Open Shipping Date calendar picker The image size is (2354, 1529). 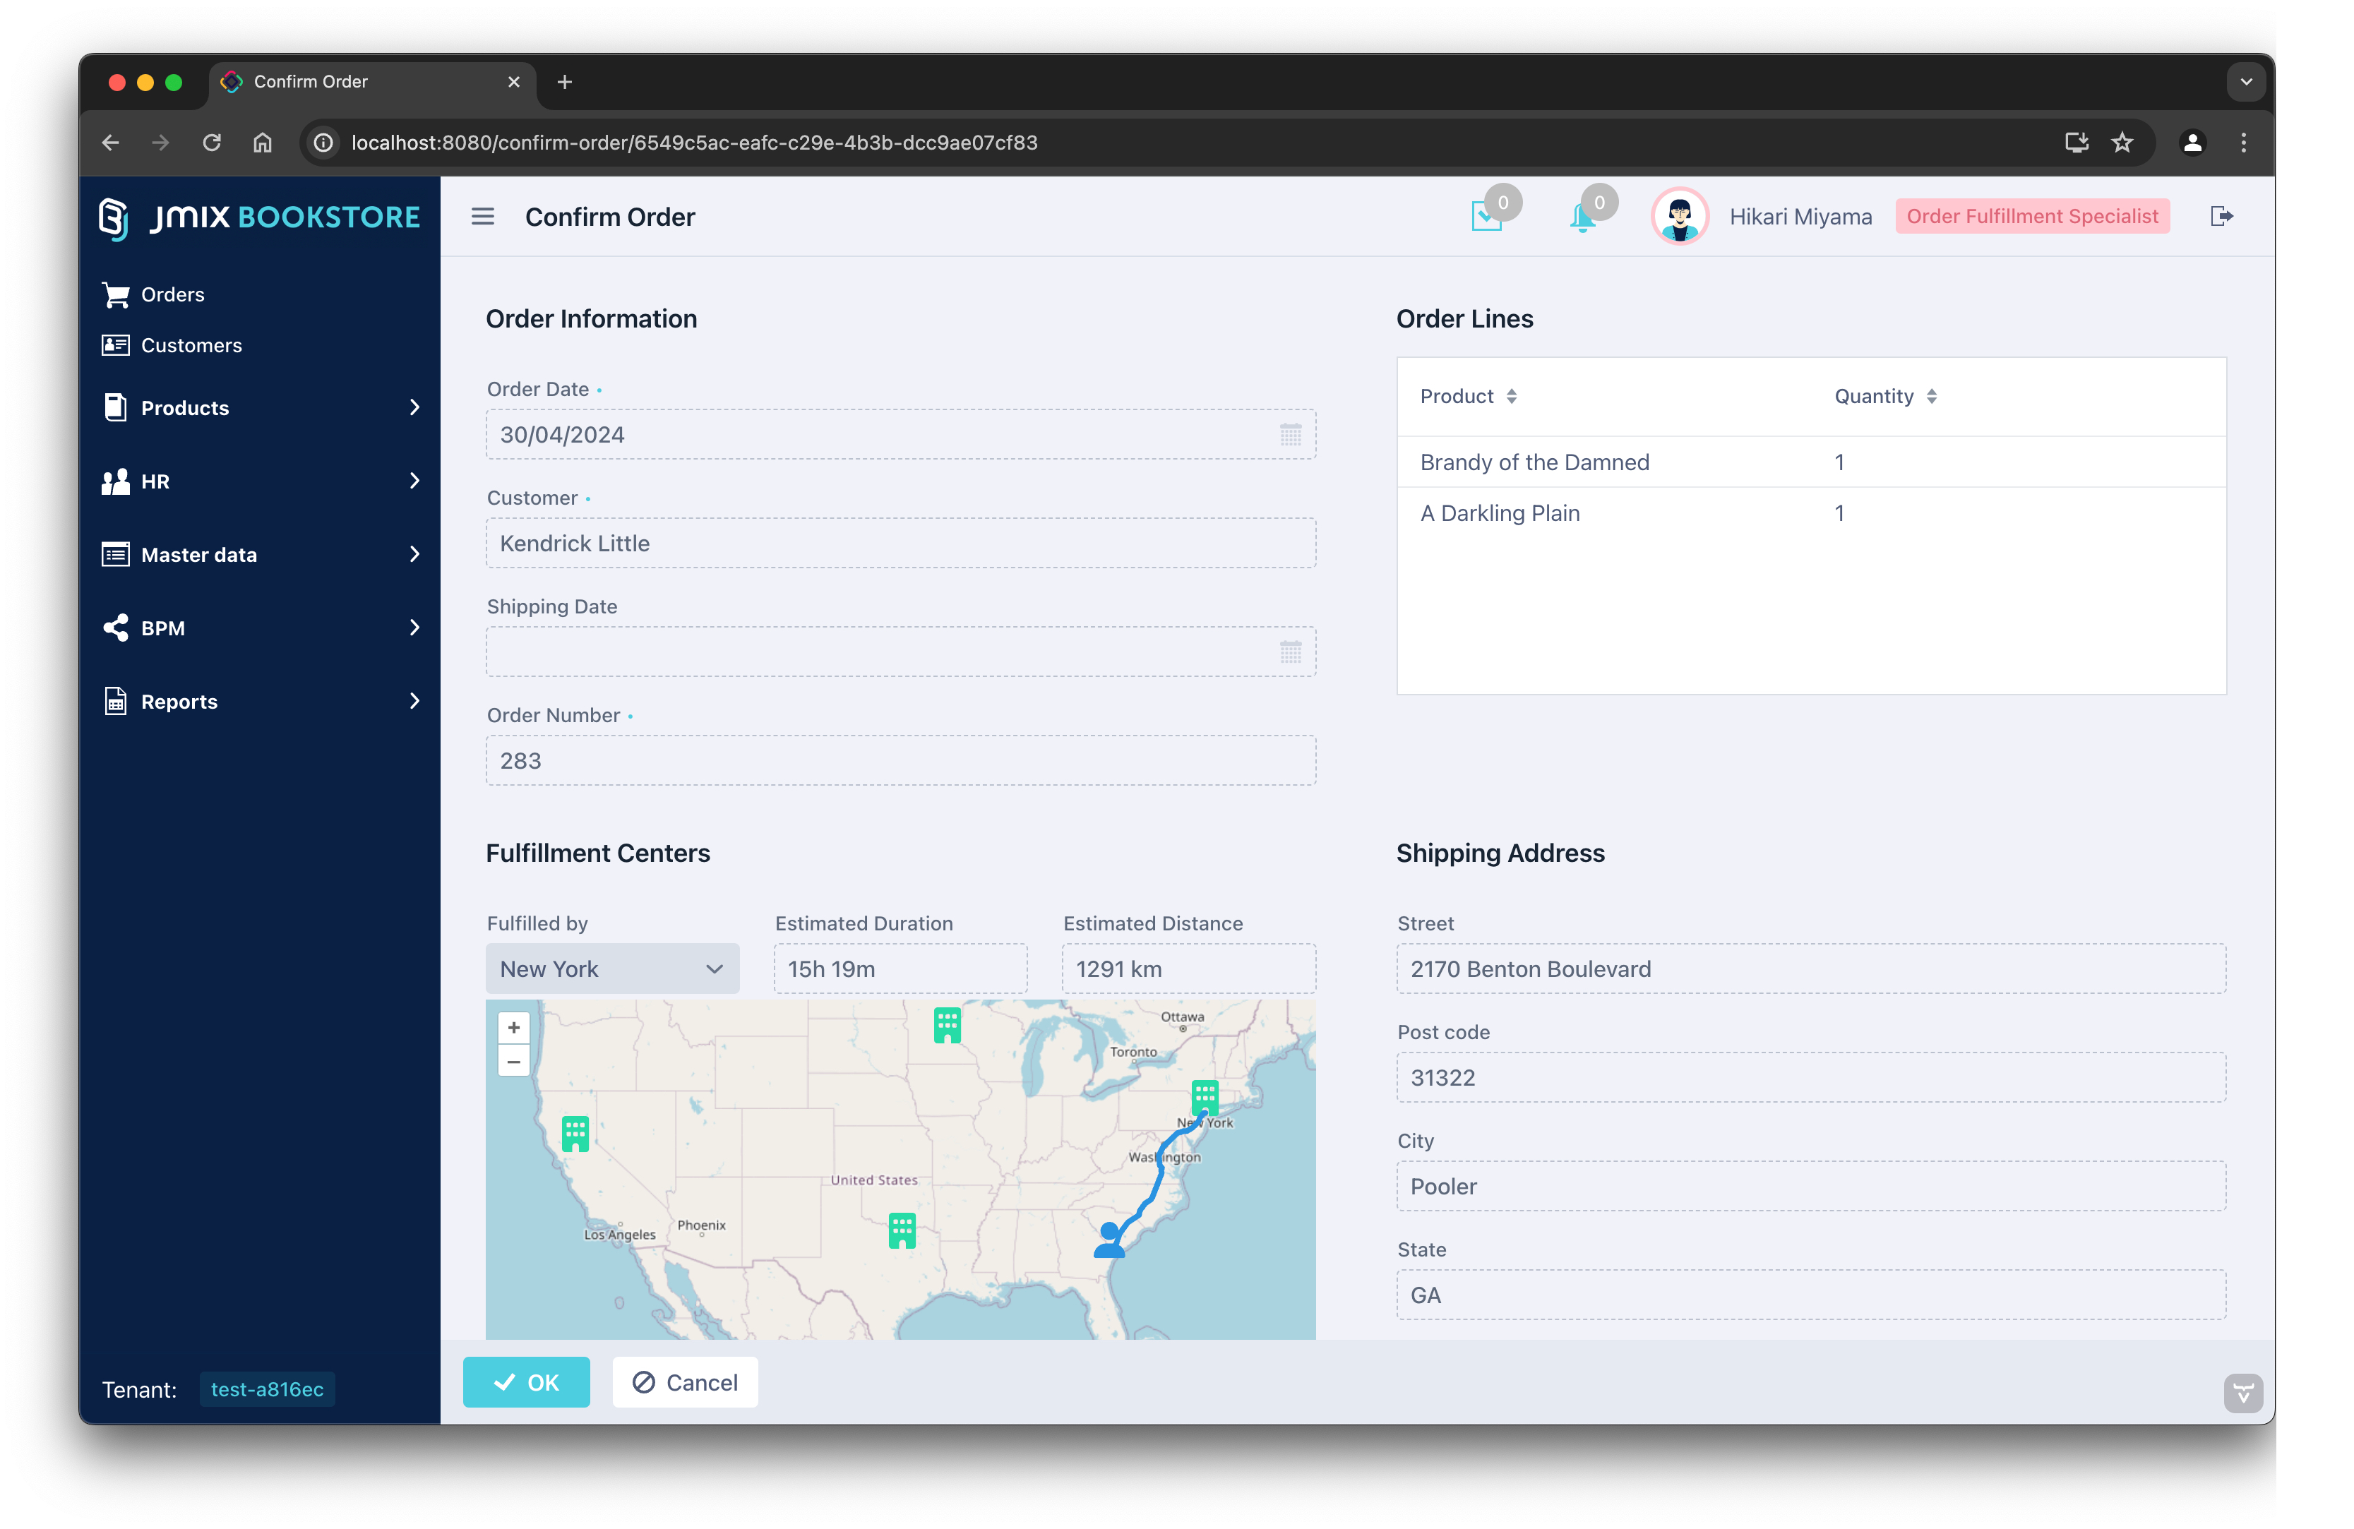point(1290,652)
